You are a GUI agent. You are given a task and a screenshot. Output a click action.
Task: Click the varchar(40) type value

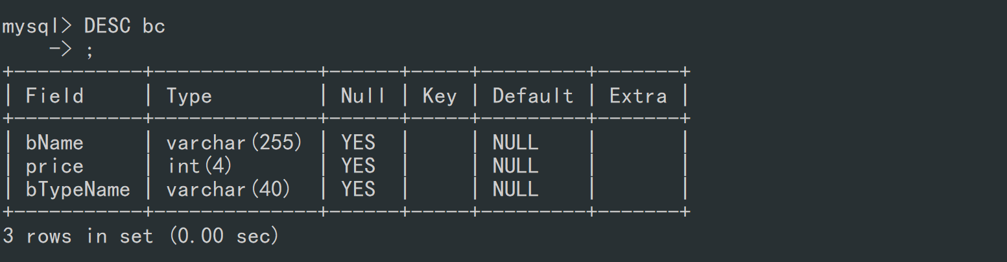pos(229,189)
